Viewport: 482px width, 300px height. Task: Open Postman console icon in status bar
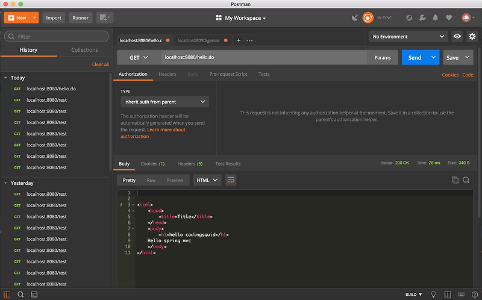click(34, 294)
